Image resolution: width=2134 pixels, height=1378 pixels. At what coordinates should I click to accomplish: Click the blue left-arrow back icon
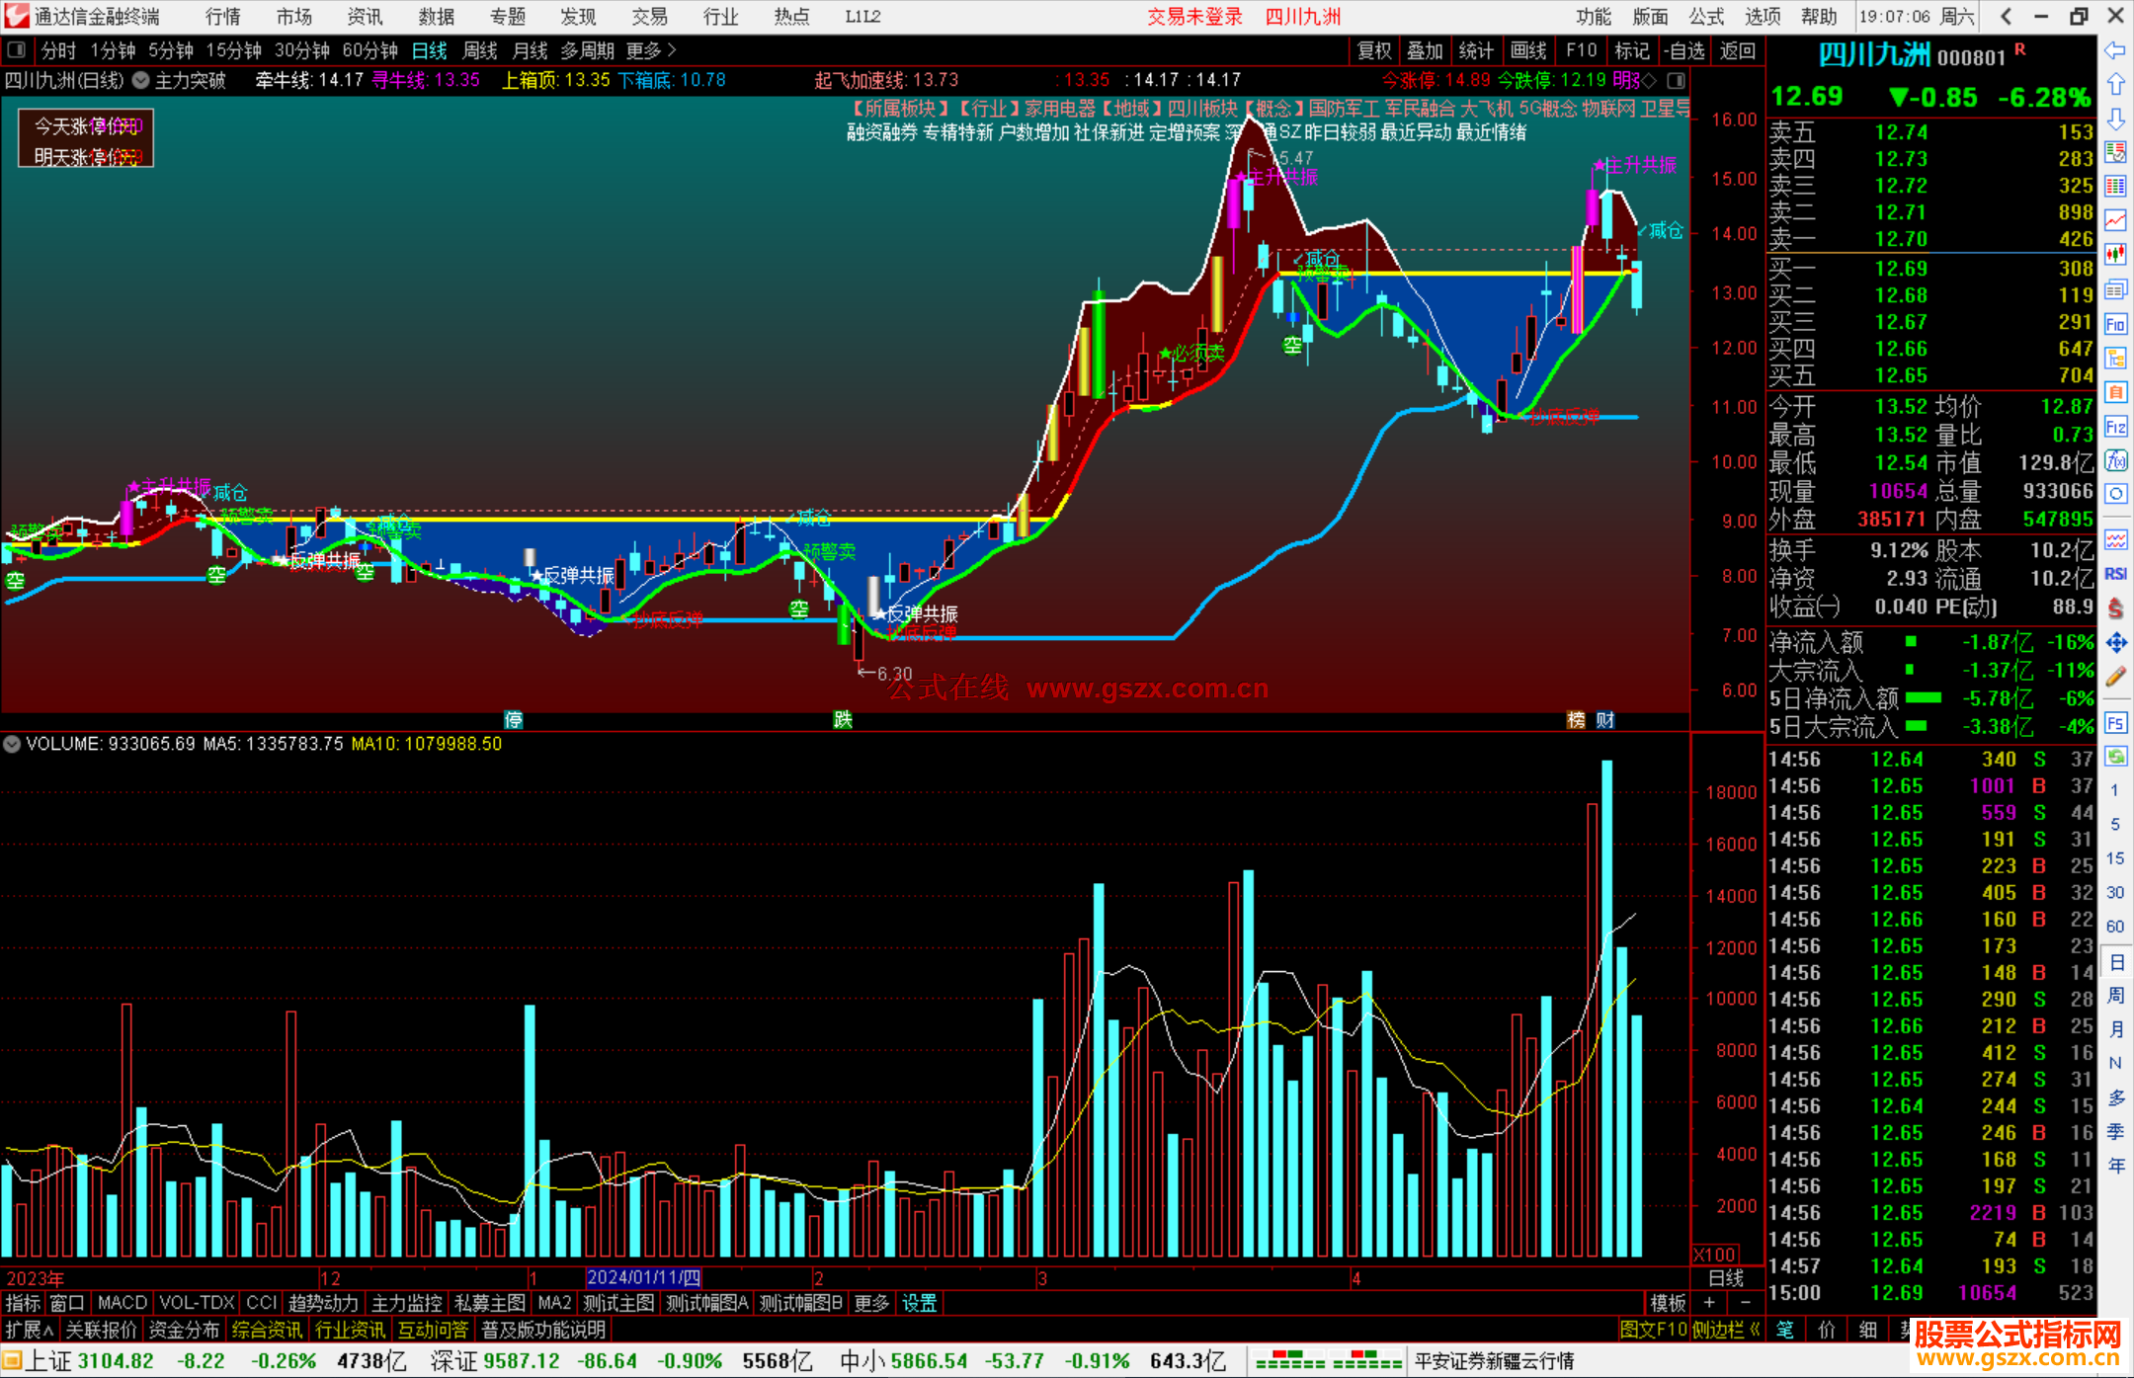pos(2115,50)
